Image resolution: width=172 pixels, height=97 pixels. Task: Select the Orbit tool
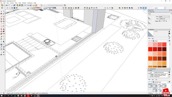point(1,44)
